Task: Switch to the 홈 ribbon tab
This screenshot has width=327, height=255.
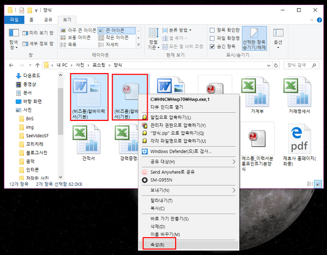Action: pyautogui.click(x=31, y=20)
